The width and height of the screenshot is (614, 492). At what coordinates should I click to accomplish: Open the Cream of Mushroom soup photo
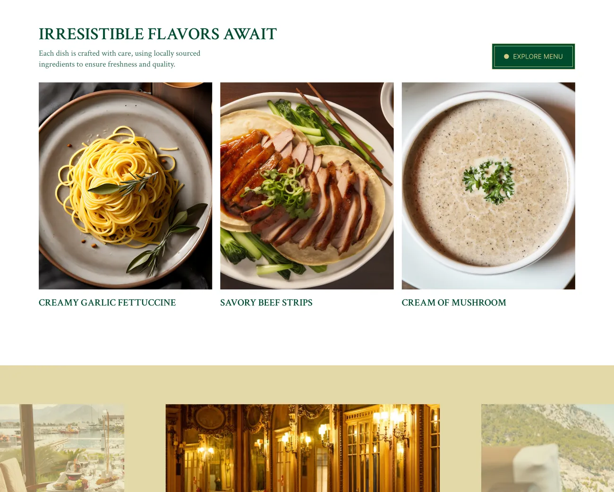pos(488,186)
